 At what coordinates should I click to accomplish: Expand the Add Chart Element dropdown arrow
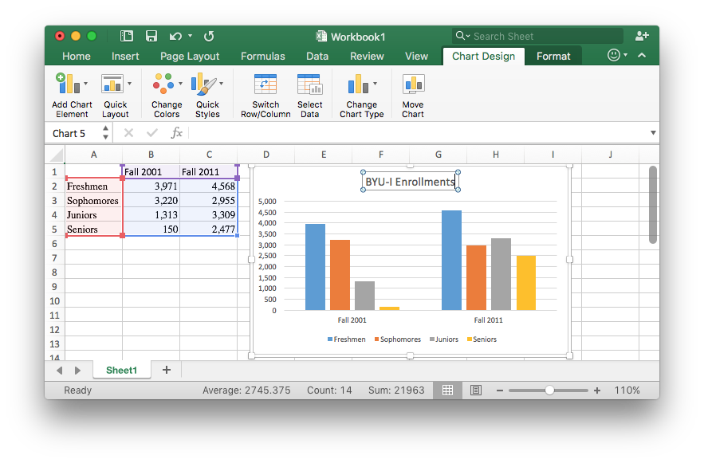click(x=86, y=84)
